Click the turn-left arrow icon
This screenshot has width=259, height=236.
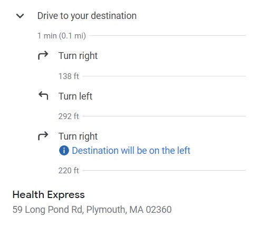pyautogui.click(x=43, y=95)
